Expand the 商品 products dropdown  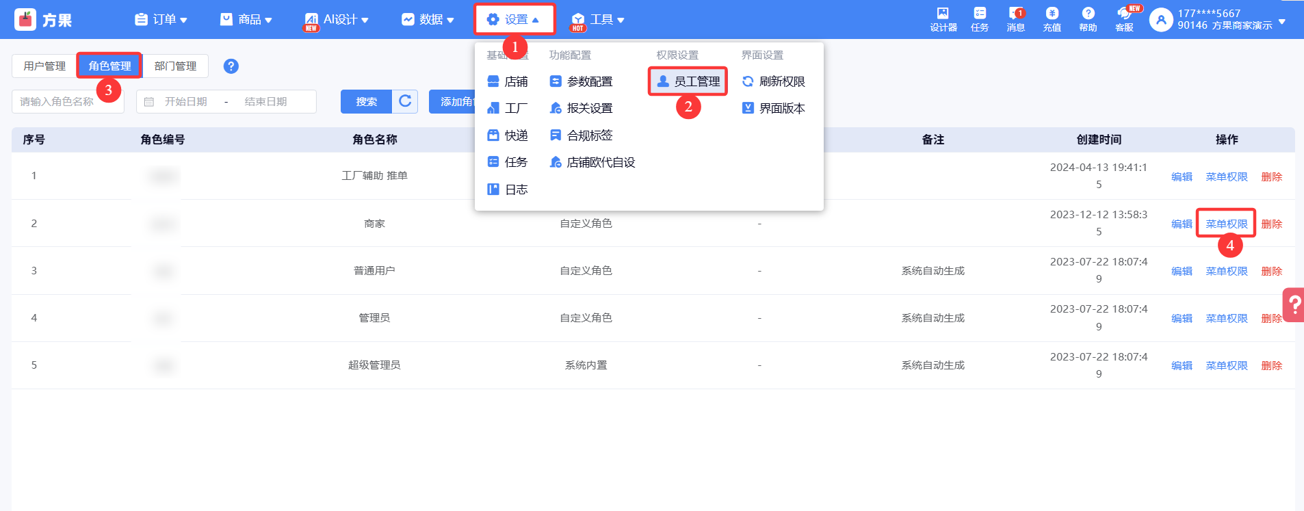pos(246,20)
